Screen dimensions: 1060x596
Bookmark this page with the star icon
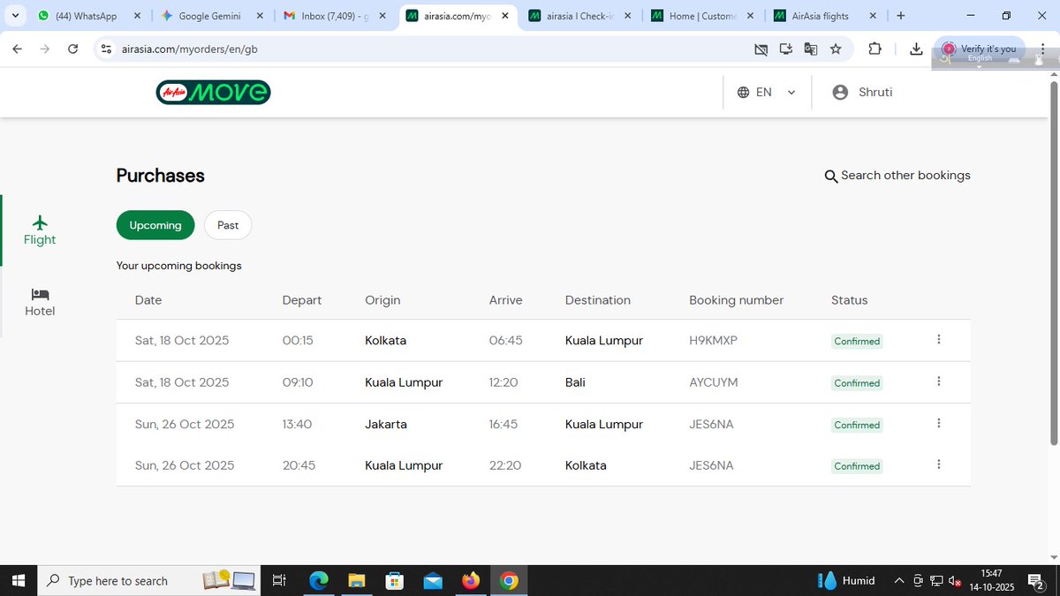coord(836,49)
